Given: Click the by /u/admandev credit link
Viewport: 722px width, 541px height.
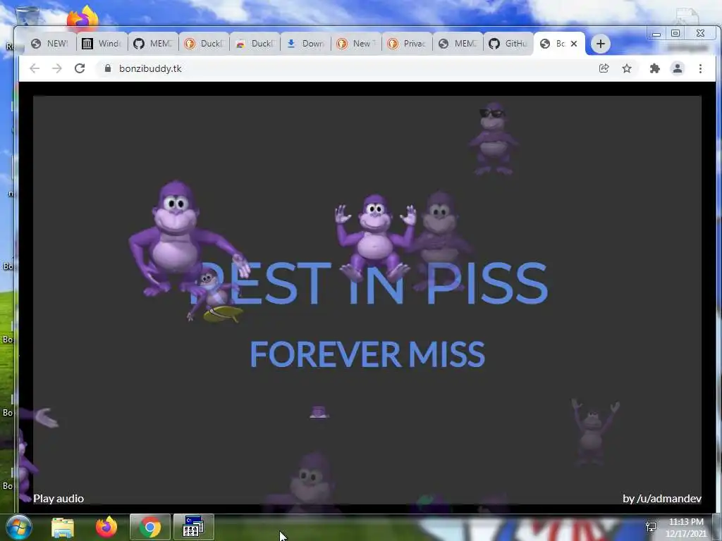Looking at the screenshot, I should [x=661, y=499].
